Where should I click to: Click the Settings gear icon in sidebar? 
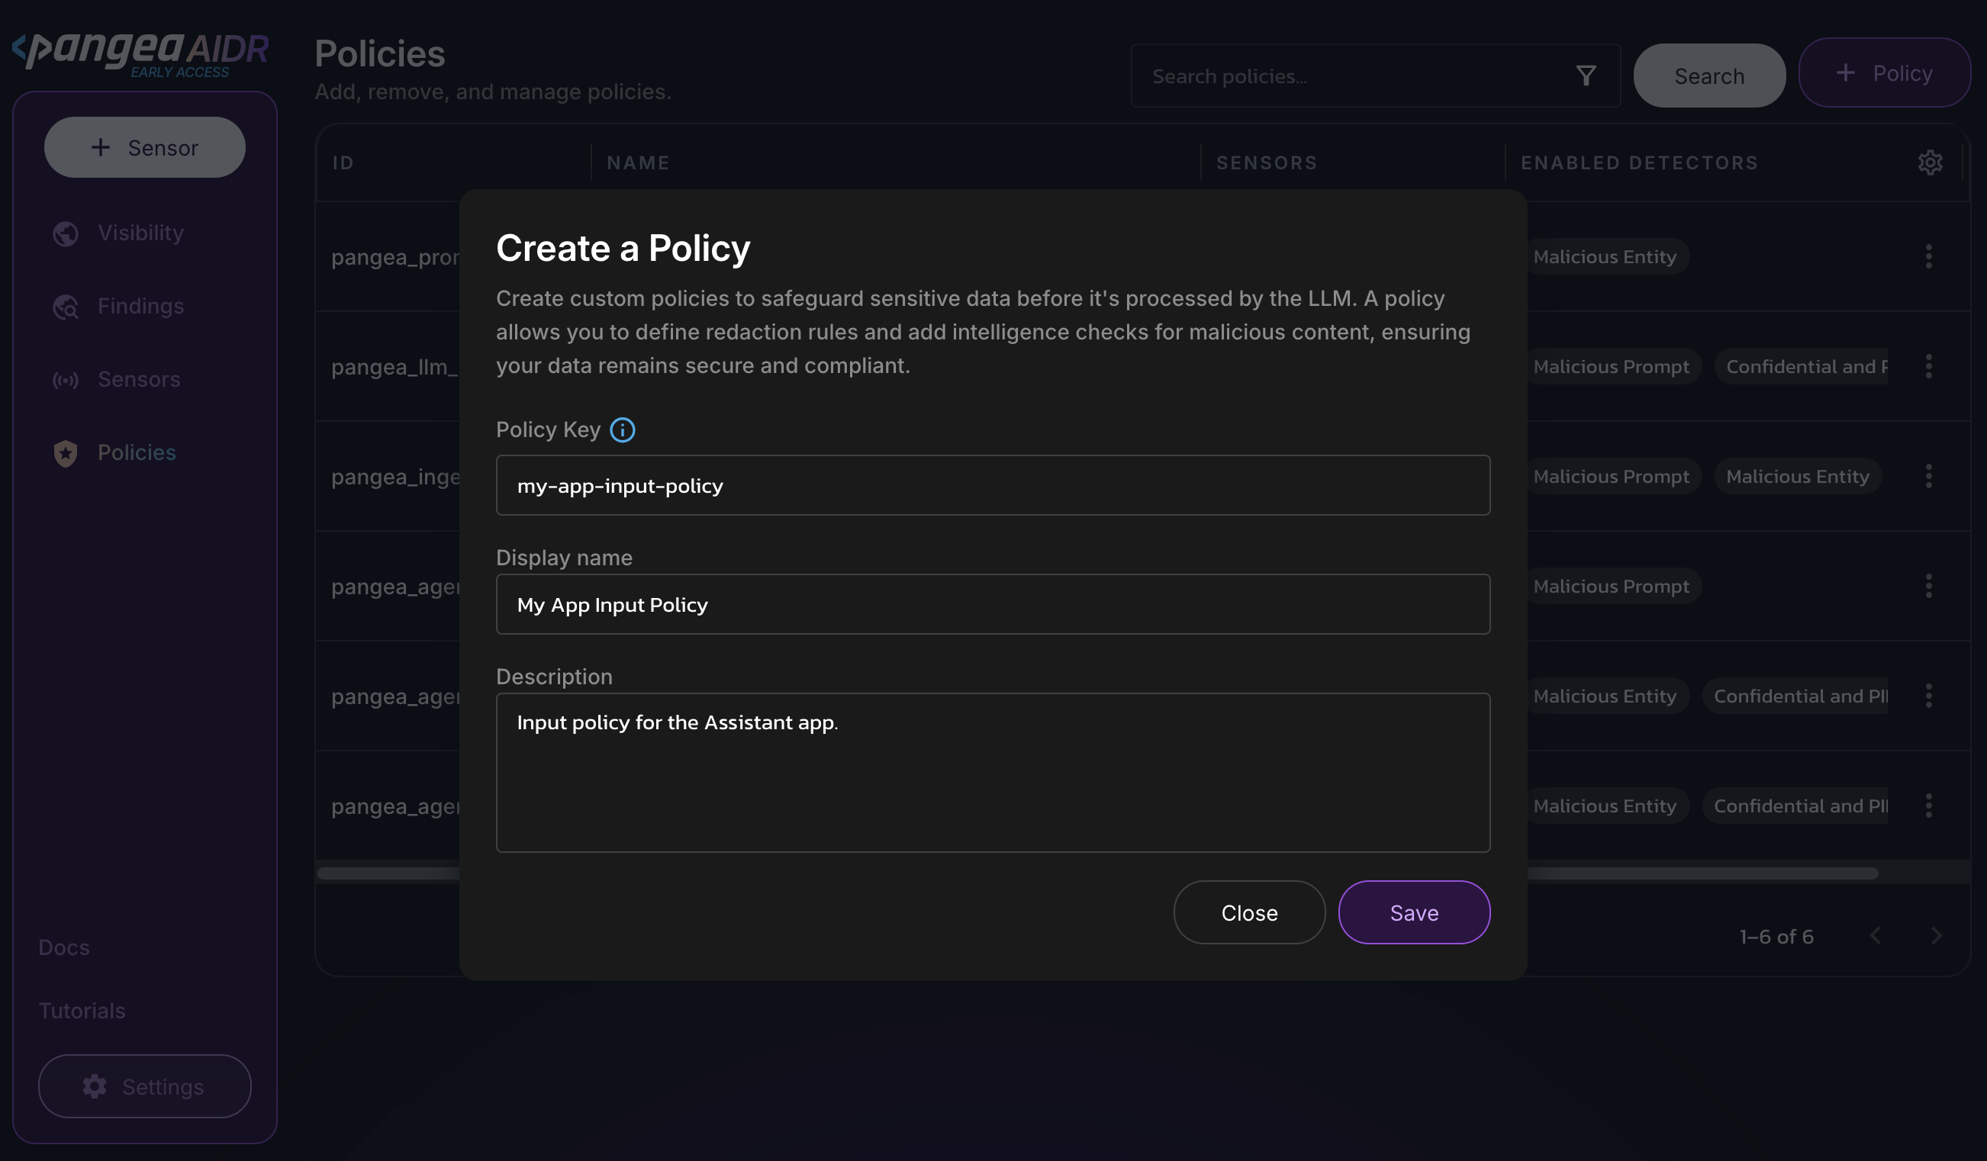[95, 1086]
